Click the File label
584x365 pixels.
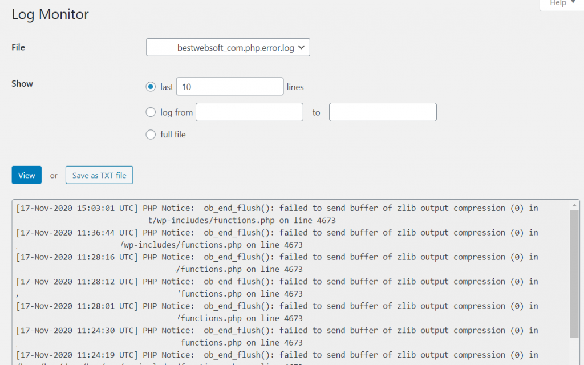click(x=18, y=47)
